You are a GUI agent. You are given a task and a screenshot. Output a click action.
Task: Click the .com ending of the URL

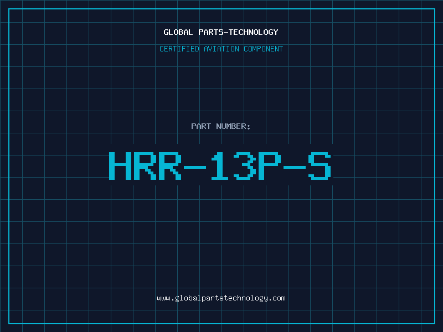277,298
